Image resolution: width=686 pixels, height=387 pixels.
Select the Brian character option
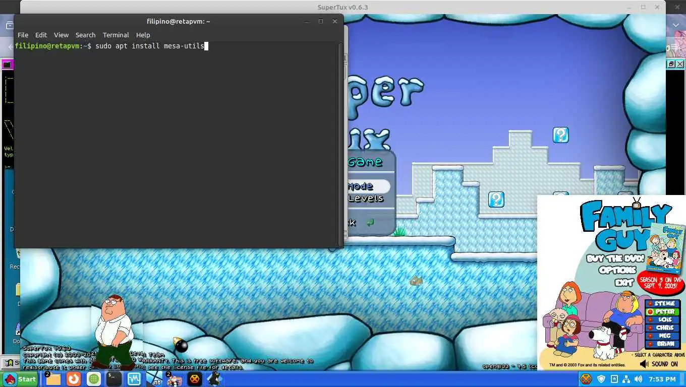(x=662, y=344)
